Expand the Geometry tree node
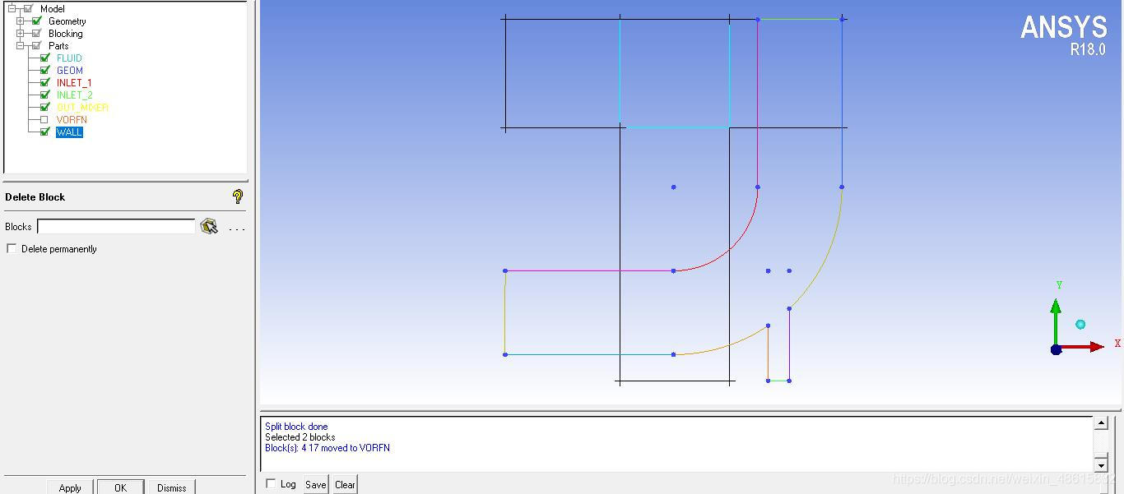The height and width of the screenshot is (494, 1124). [x=21, y=21]
